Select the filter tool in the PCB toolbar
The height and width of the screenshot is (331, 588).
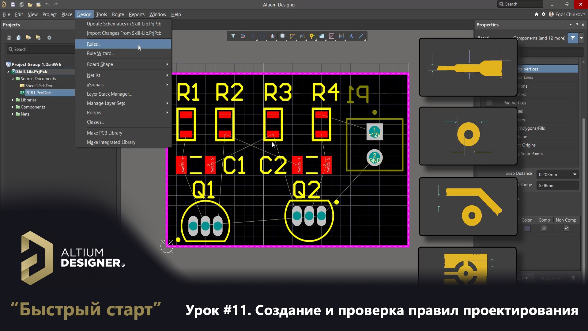[233, 36]
